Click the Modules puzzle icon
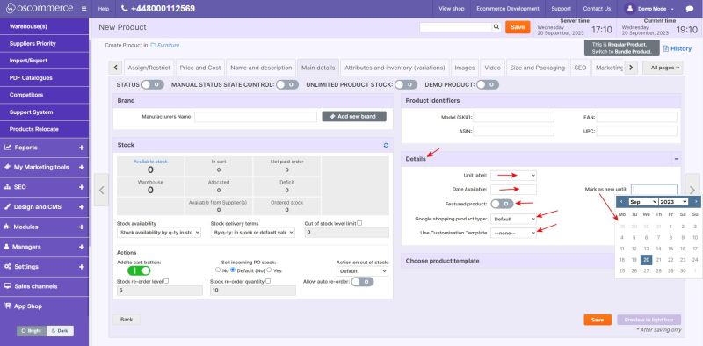The image size is (703, 346). (x=8, y=227)
